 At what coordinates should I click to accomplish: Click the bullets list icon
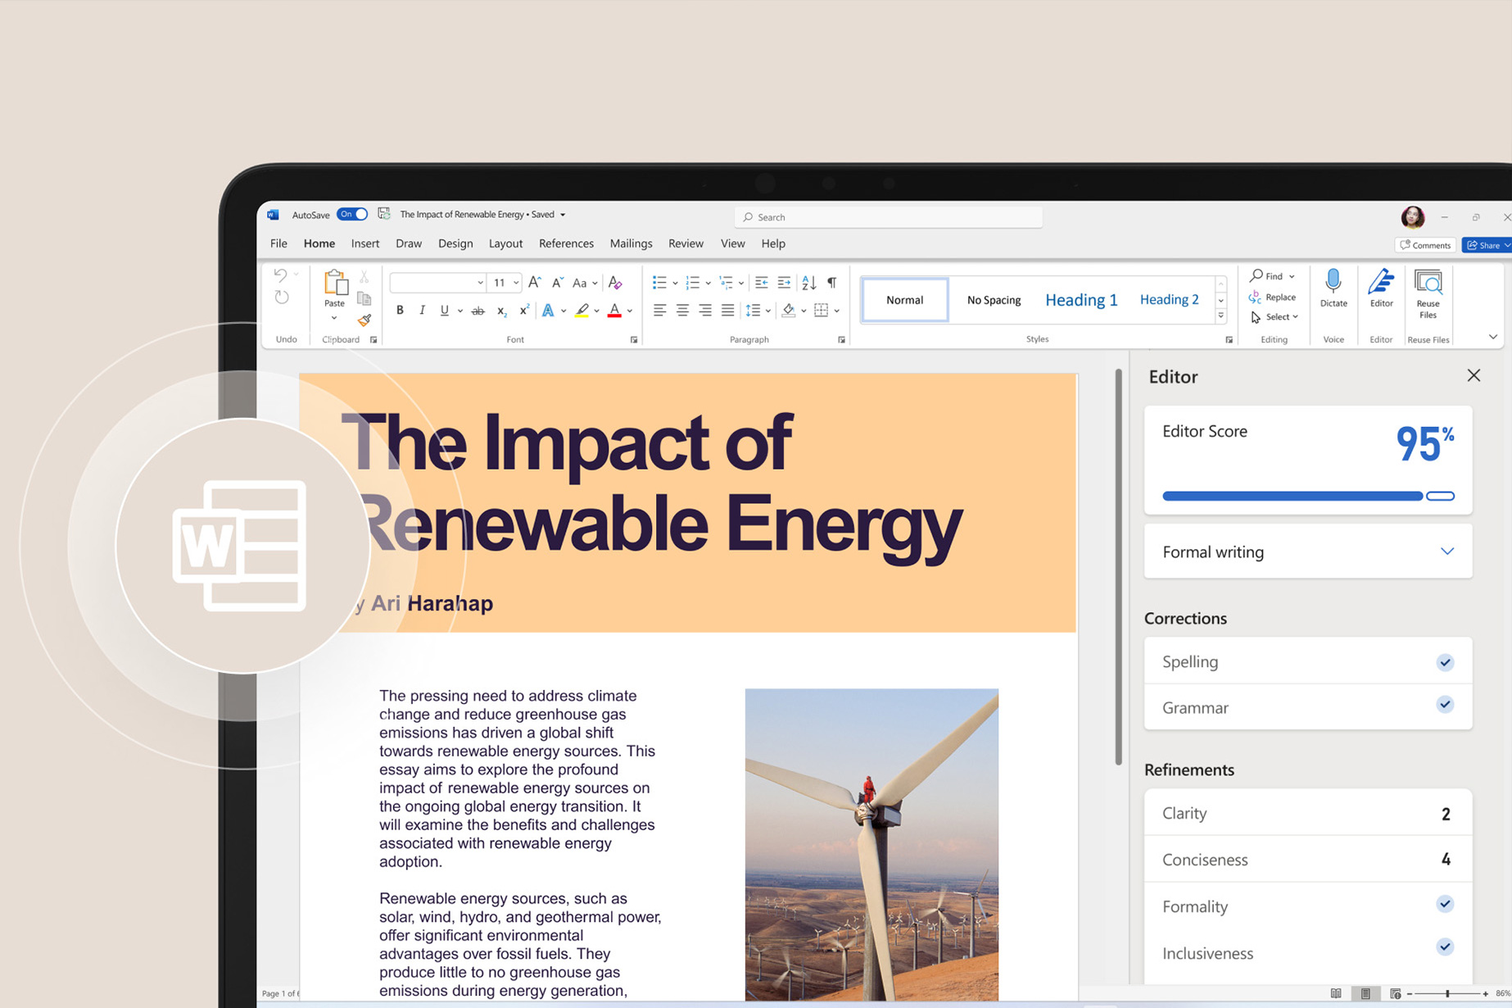click(659, 283)
